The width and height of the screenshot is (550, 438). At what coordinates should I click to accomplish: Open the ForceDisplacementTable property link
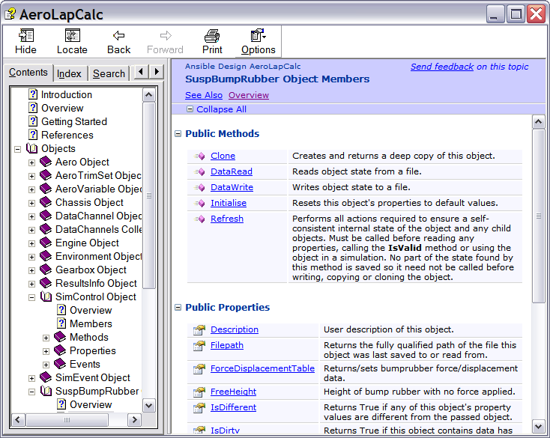(x=262, y=368)
